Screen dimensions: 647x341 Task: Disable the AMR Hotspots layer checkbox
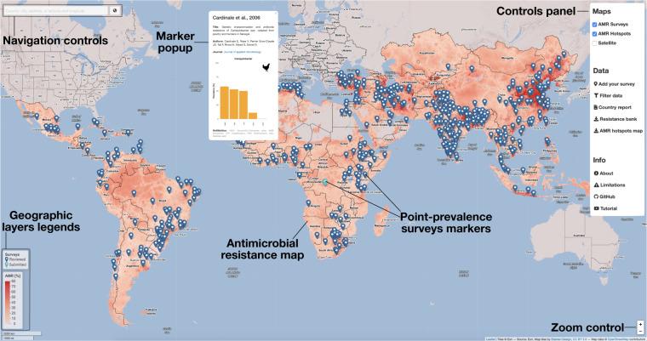pyautogui.click(x=594, y=33)
